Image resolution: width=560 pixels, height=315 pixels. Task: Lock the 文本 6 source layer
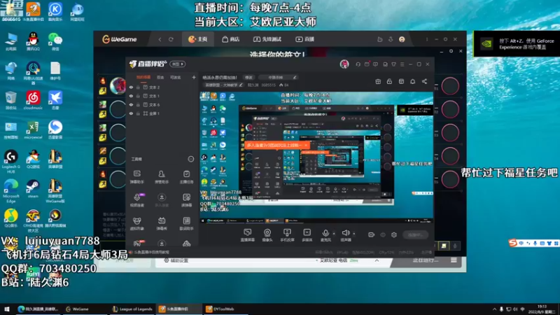coord(138,104)
